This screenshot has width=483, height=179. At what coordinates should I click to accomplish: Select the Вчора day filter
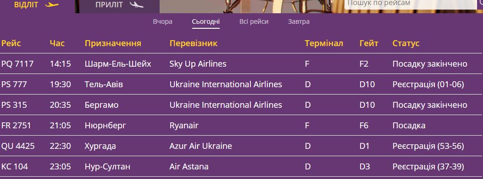tap(163, 22)
